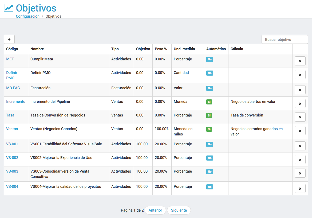This screenshot has height=218, width=312.
Task: Remove the Facturación objective
Action: point(300,90)
